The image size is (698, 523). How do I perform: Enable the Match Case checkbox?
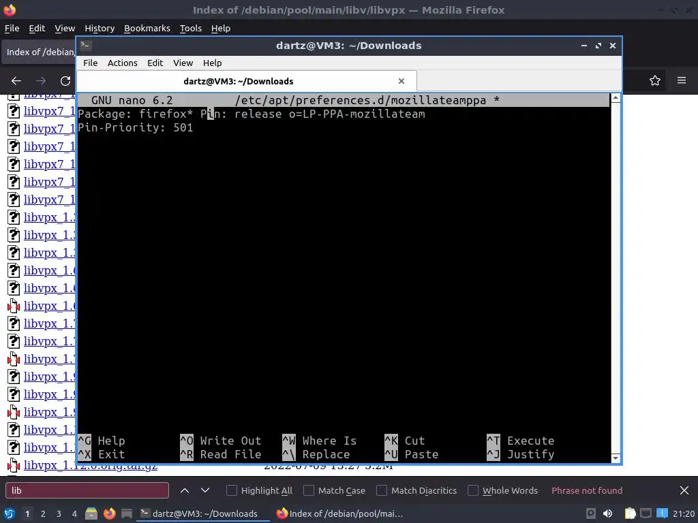309,490
